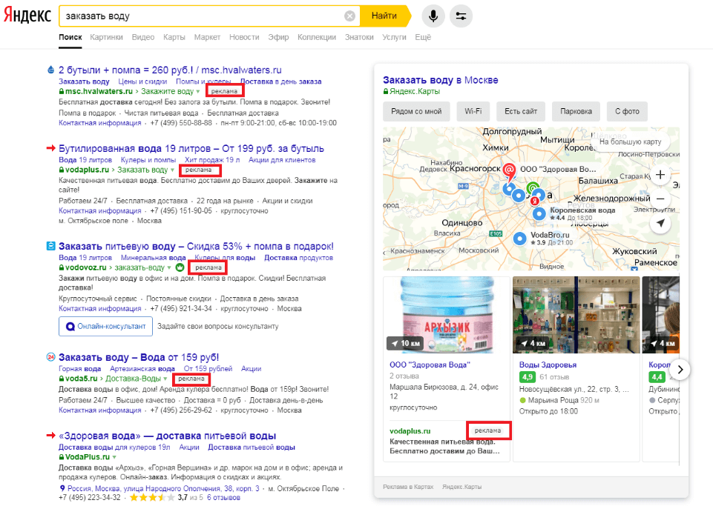Zoom out on the map with the minus

[x=660, y=199]
